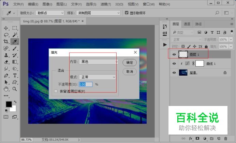Expand the layer opacity 100% dropdown
236x143 pixels.
(x=231, y=40)
